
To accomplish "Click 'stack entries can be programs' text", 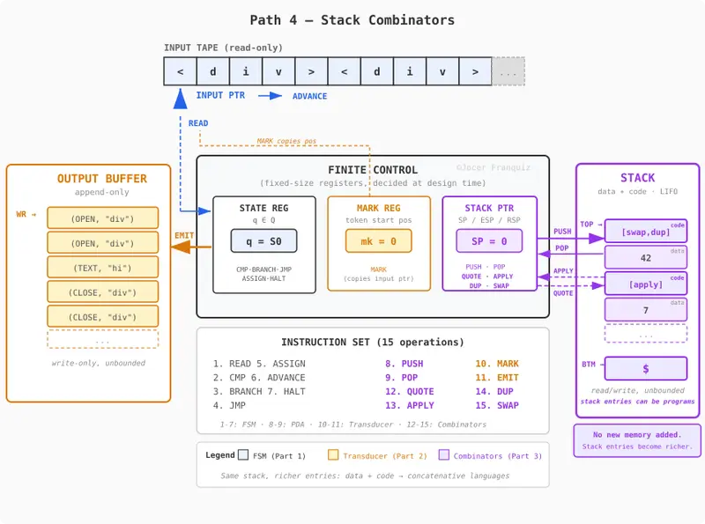I will coord(637,402).
